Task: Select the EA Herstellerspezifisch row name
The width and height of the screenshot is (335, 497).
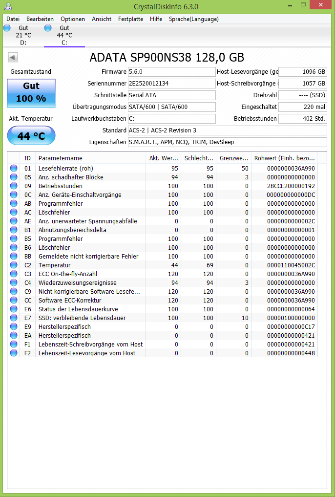Action: 64,336
